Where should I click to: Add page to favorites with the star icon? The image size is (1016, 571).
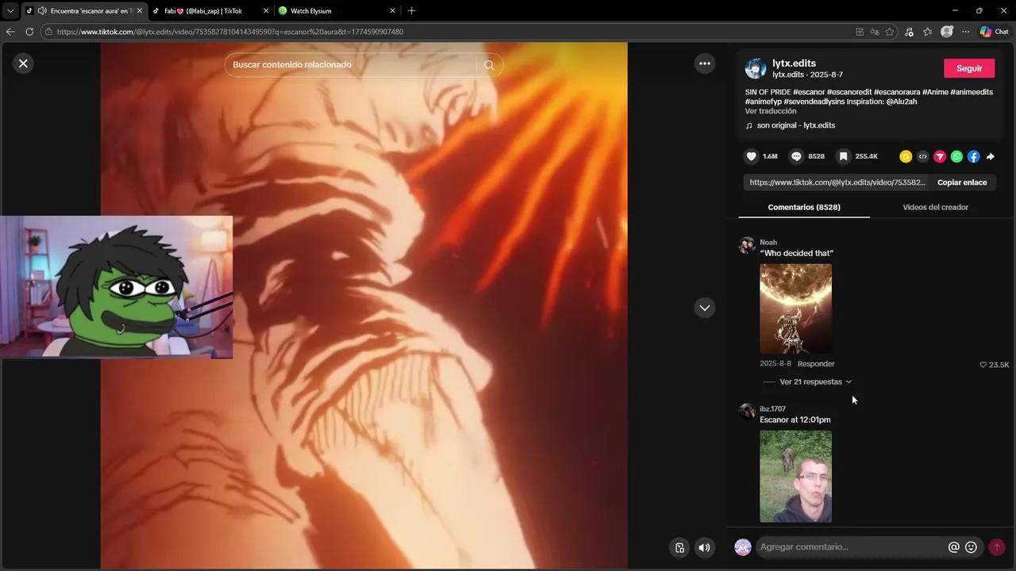pyautogui.click(x=890, y=32)
